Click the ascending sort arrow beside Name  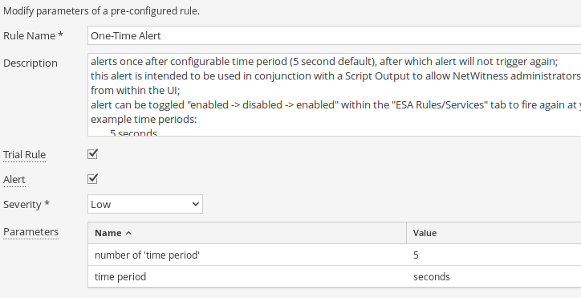(x=128, y=233)
